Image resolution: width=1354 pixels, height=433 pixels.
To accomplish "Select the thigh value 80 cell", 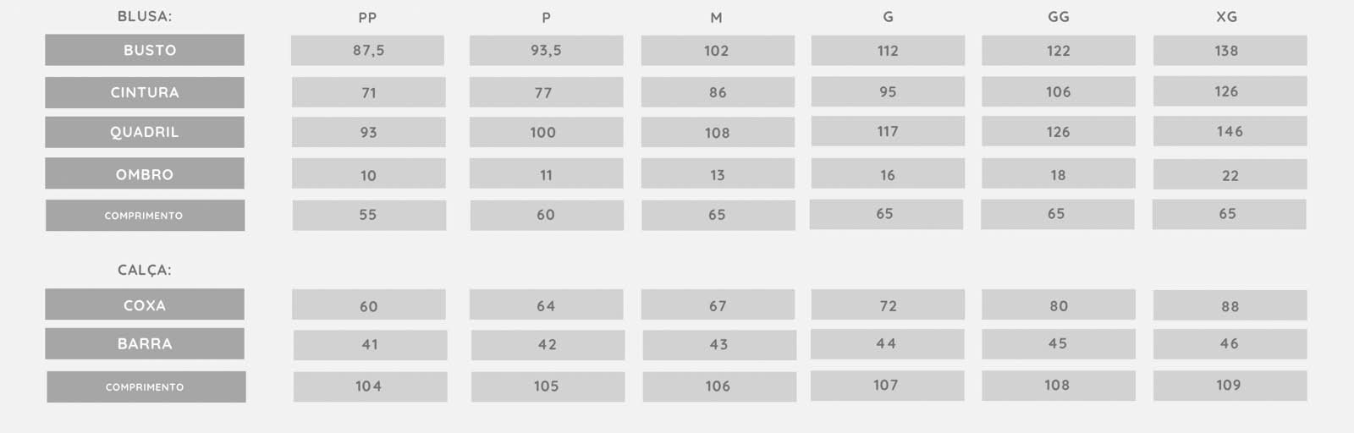I will [1059, 304].
